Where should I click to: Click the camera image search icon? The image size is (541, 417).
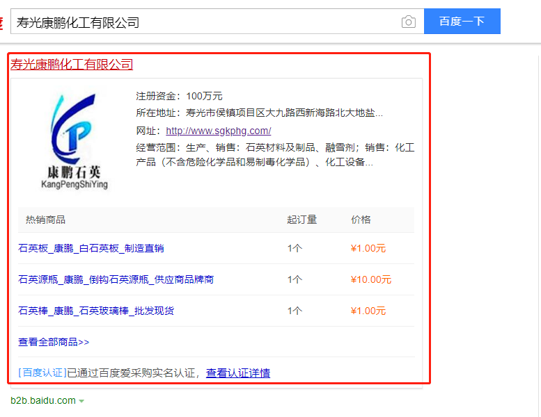click(409, 22)
